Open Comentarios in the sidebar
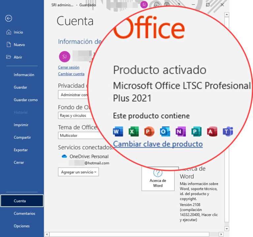The height and width of the screenshot is (237, 253). coord(24,213)
